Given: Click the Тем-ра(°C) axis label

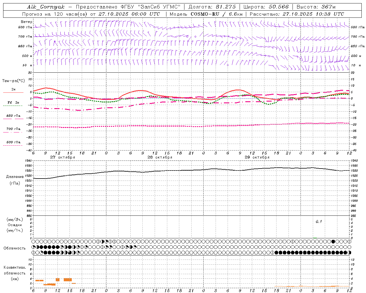Looking at the screenshot, I should 13,81.
